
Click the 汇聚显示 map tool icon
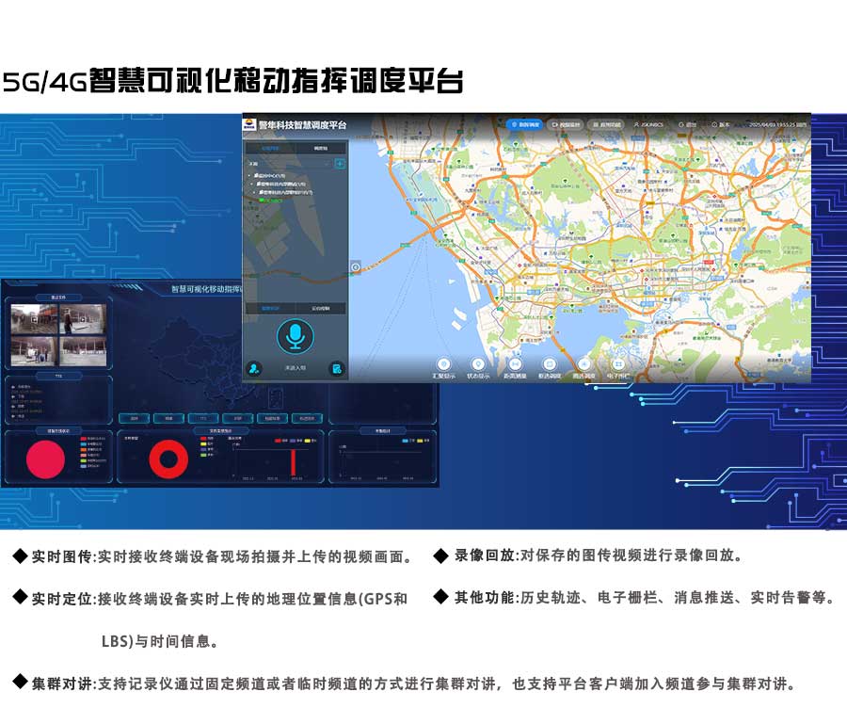tap(443, 364)
